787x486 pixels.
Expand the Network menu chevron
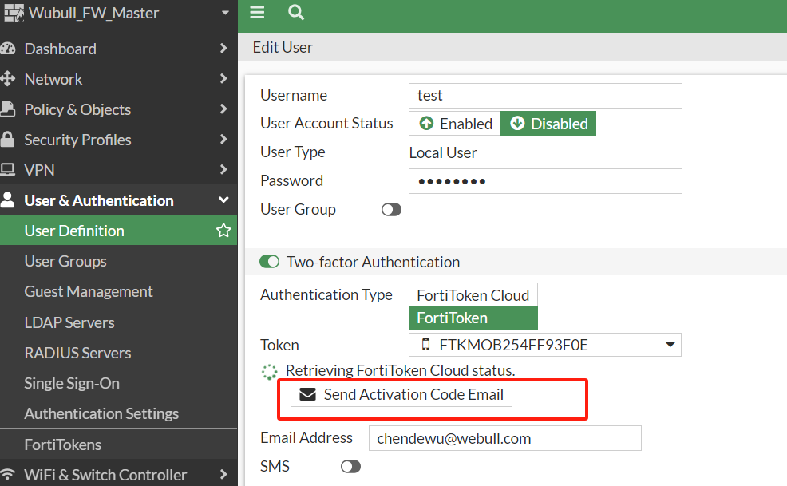223,78
